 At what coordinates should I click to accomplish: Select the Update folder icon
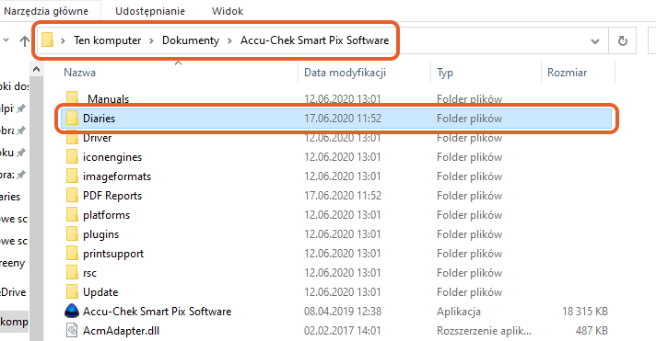coord(72,291)
